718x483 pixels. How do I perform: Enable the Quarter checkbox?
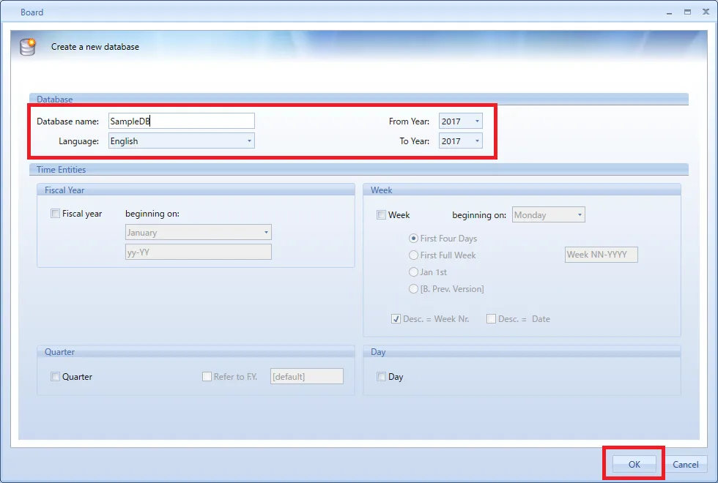[55, 377]
